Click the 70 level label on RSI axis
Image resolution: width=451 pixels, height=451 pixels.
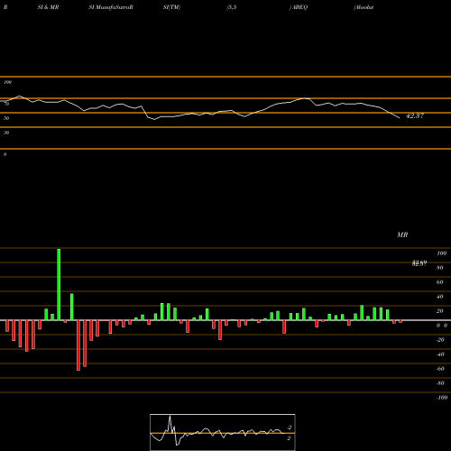point(6,104)
